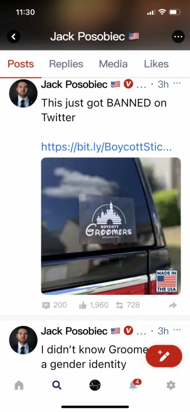Open the Boycott Groomers sticker image
Screen dimensions: 190x412
tap(111, 226)
